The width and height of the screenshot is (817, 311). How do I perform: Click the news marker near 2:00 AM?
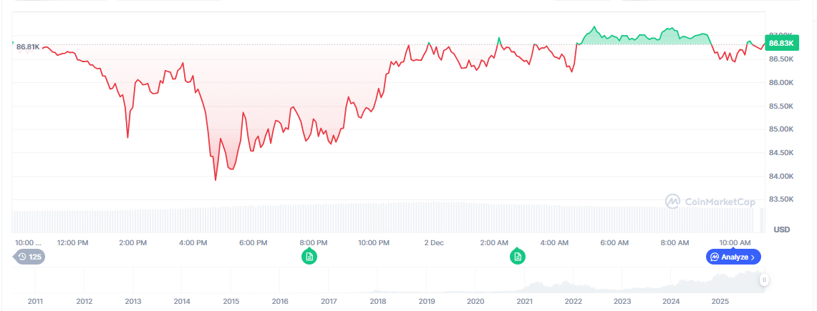(x=517, y=256)
